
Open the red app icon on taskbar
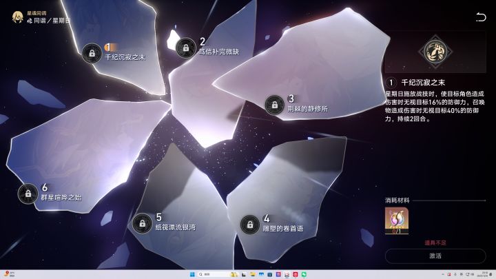tap(295, 274)
